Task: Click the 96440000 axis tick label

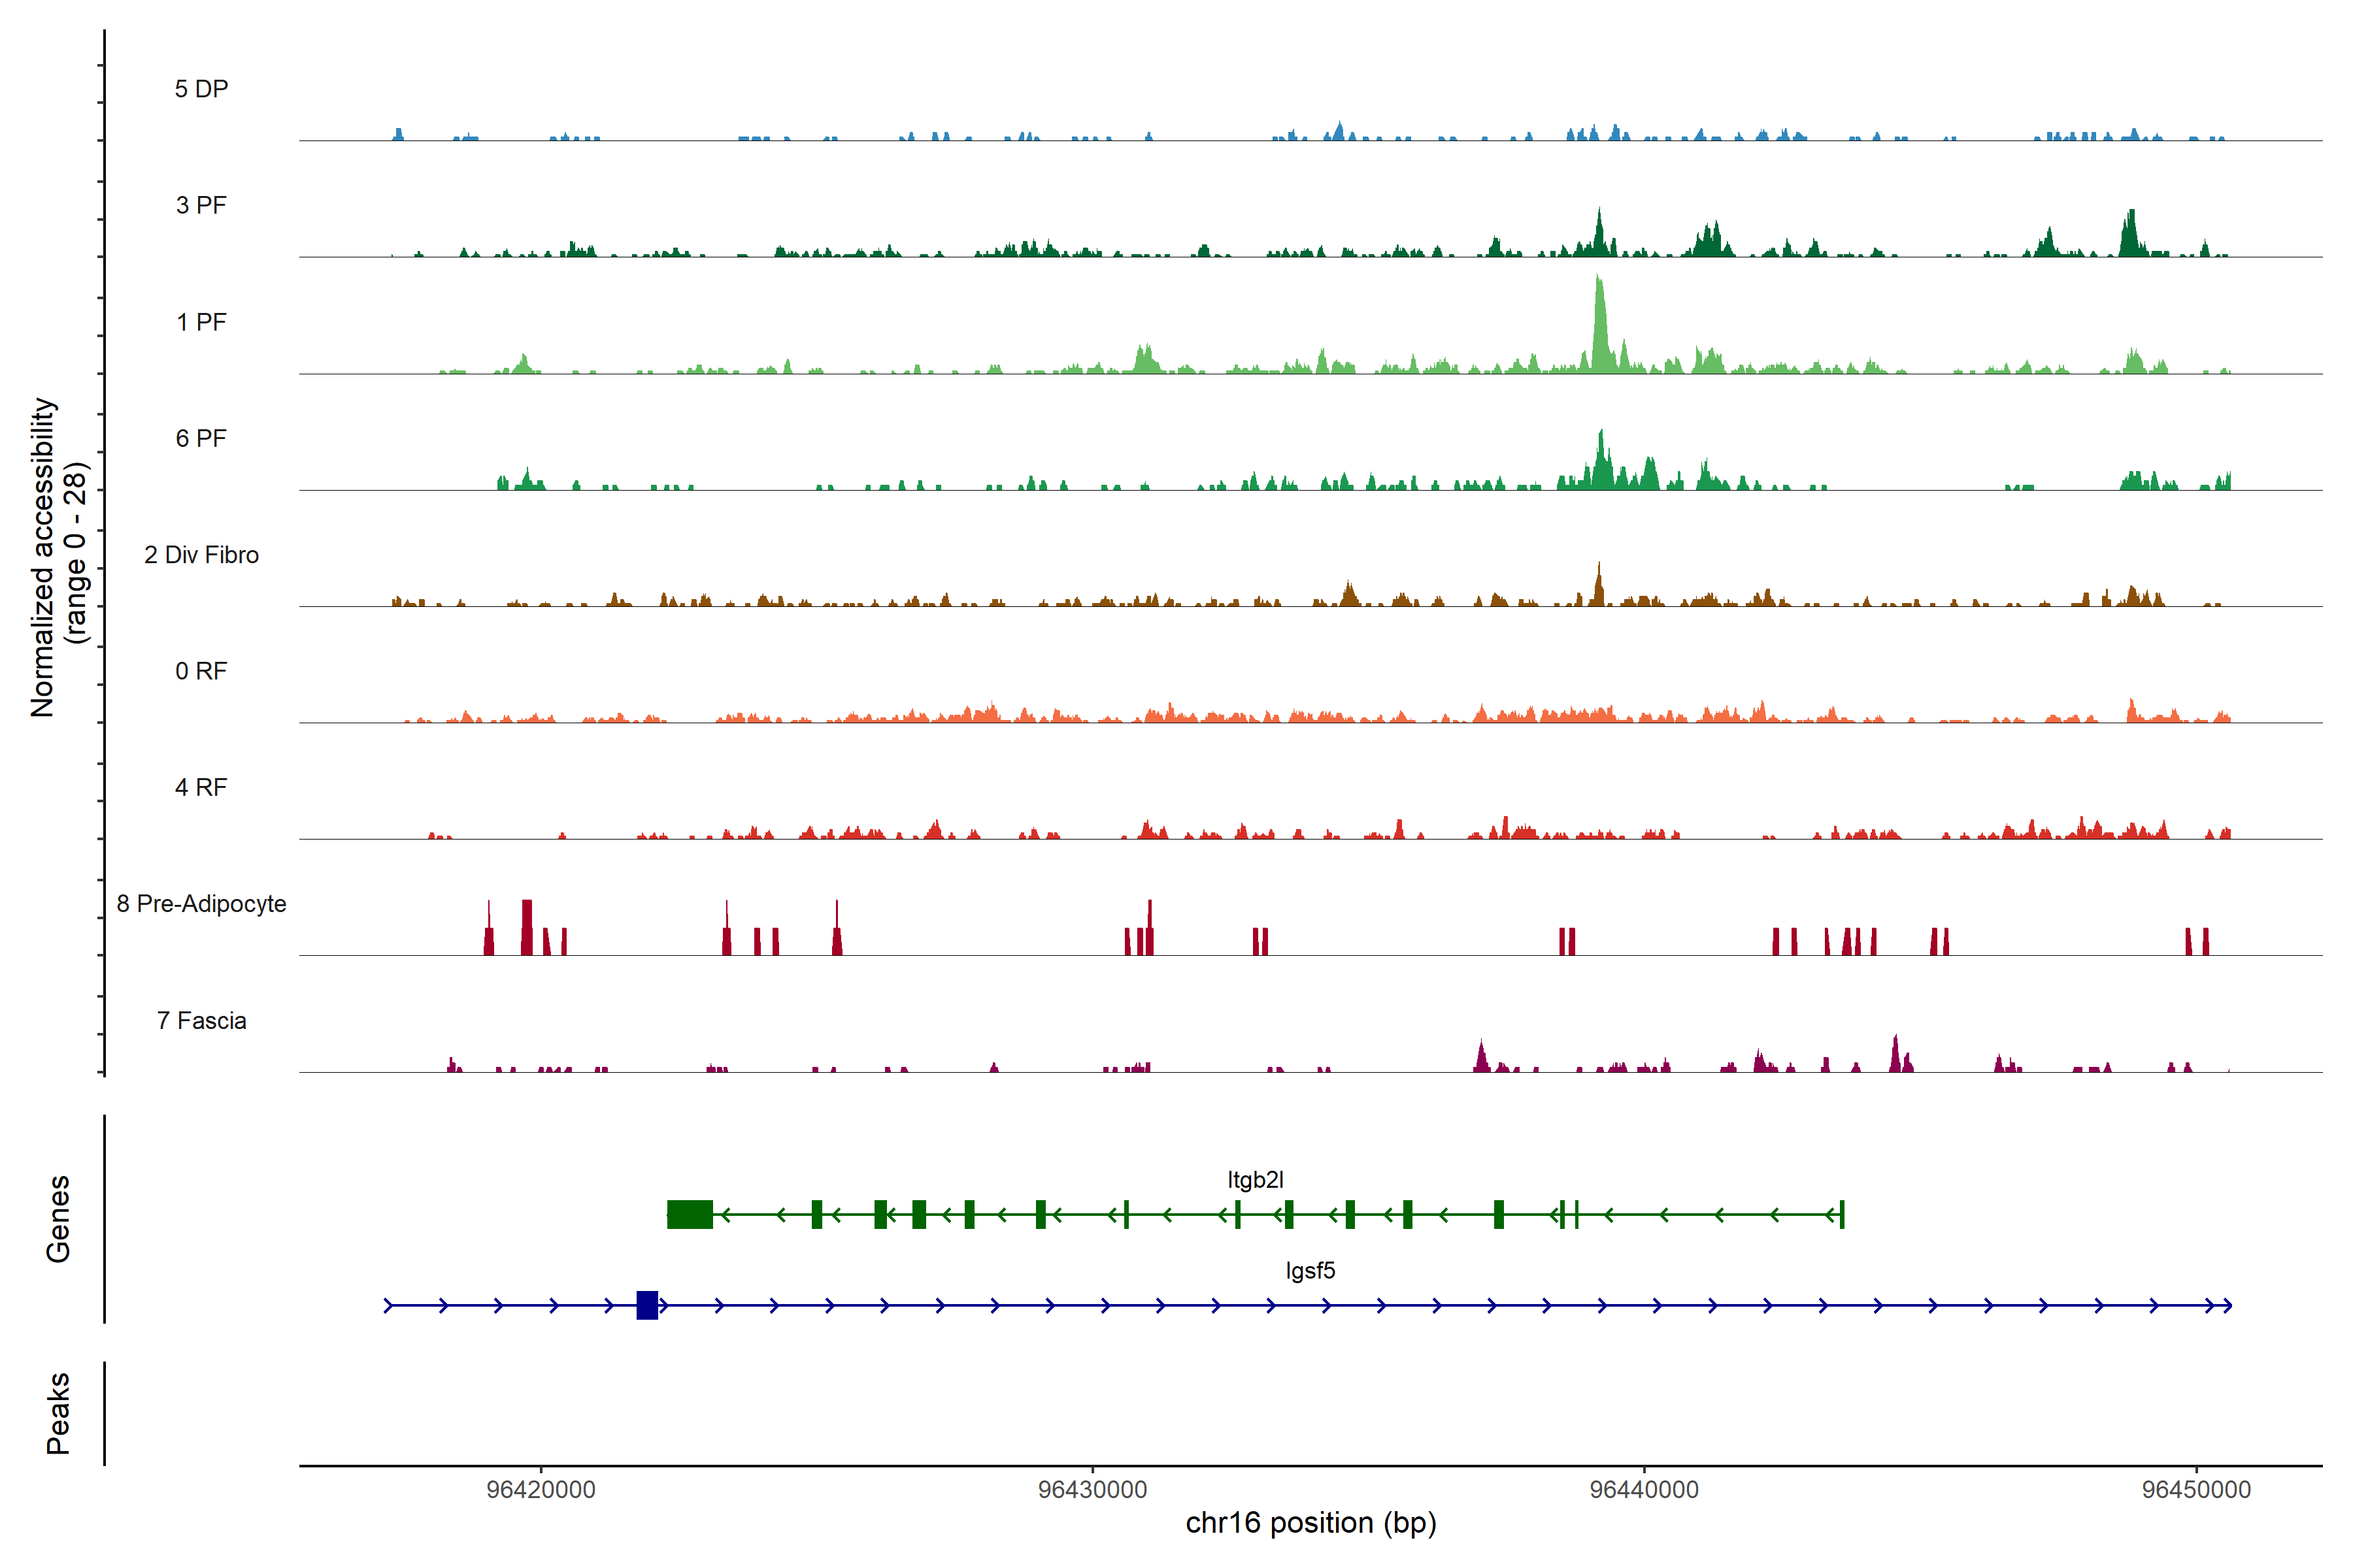Action: pos(1644,1489)
